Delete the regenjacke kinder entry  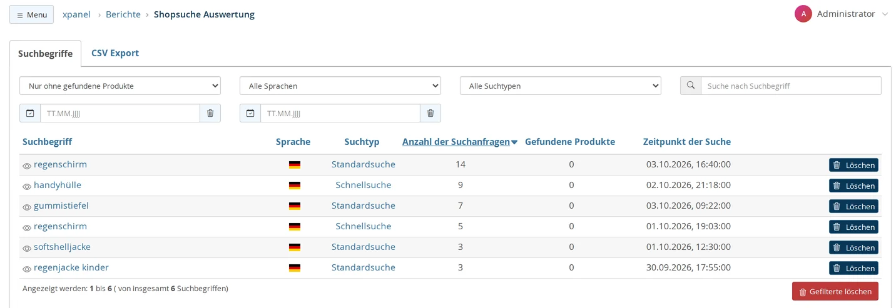tap(853, 268)
